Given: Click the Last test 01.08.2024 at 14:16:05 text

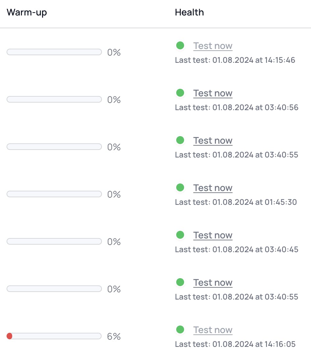Looking at the screenshot, I should (235, 344).
